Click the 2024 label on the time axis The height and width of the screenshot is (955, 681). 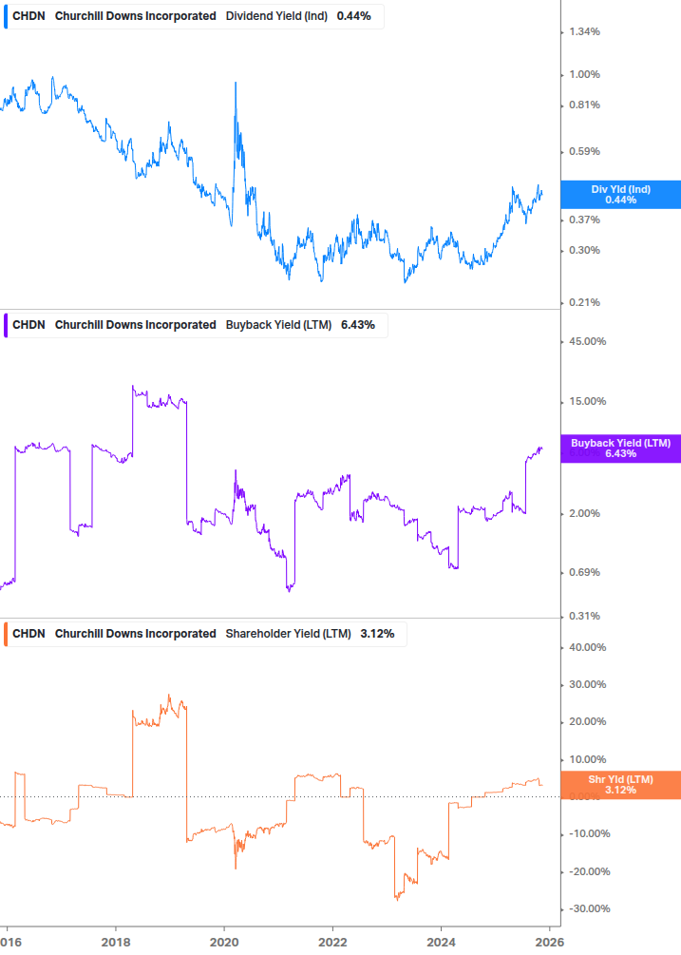tap(442, 943)
